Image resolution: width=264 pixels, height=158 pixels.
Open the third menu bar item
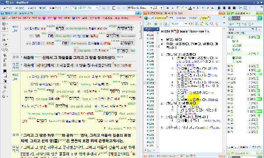click(x=32, y=8)
